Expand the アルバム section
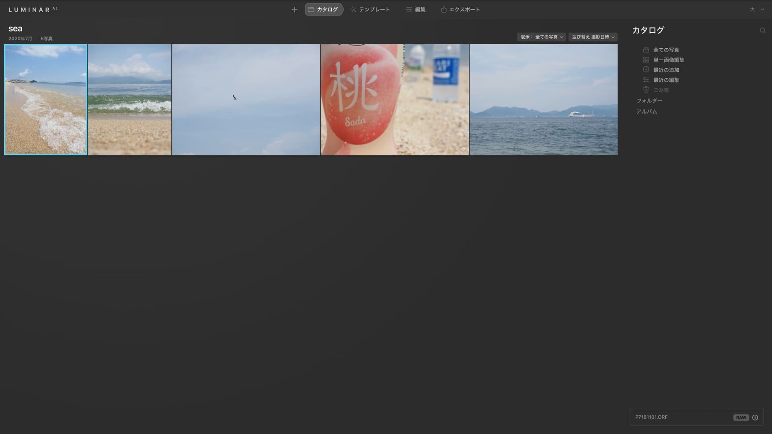The height and width of the screenshot is (434, 772). (x=647, y=112)
